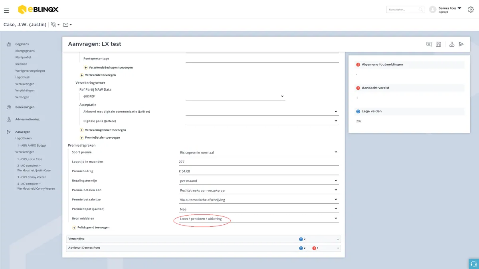Click the download icon in the Aanvragen header

(x=452, y=44)
